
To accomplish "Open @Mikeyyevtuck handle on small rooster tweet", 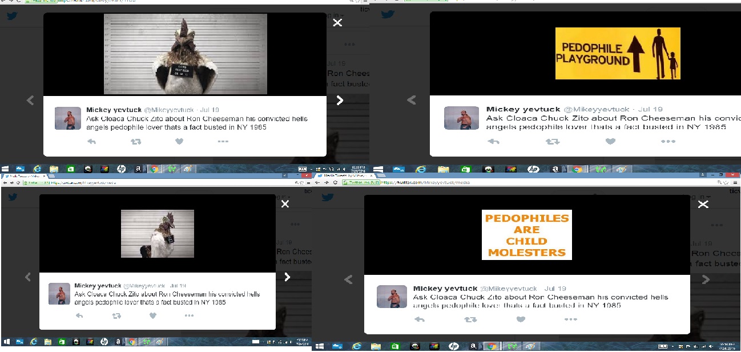I will [143, 286].
